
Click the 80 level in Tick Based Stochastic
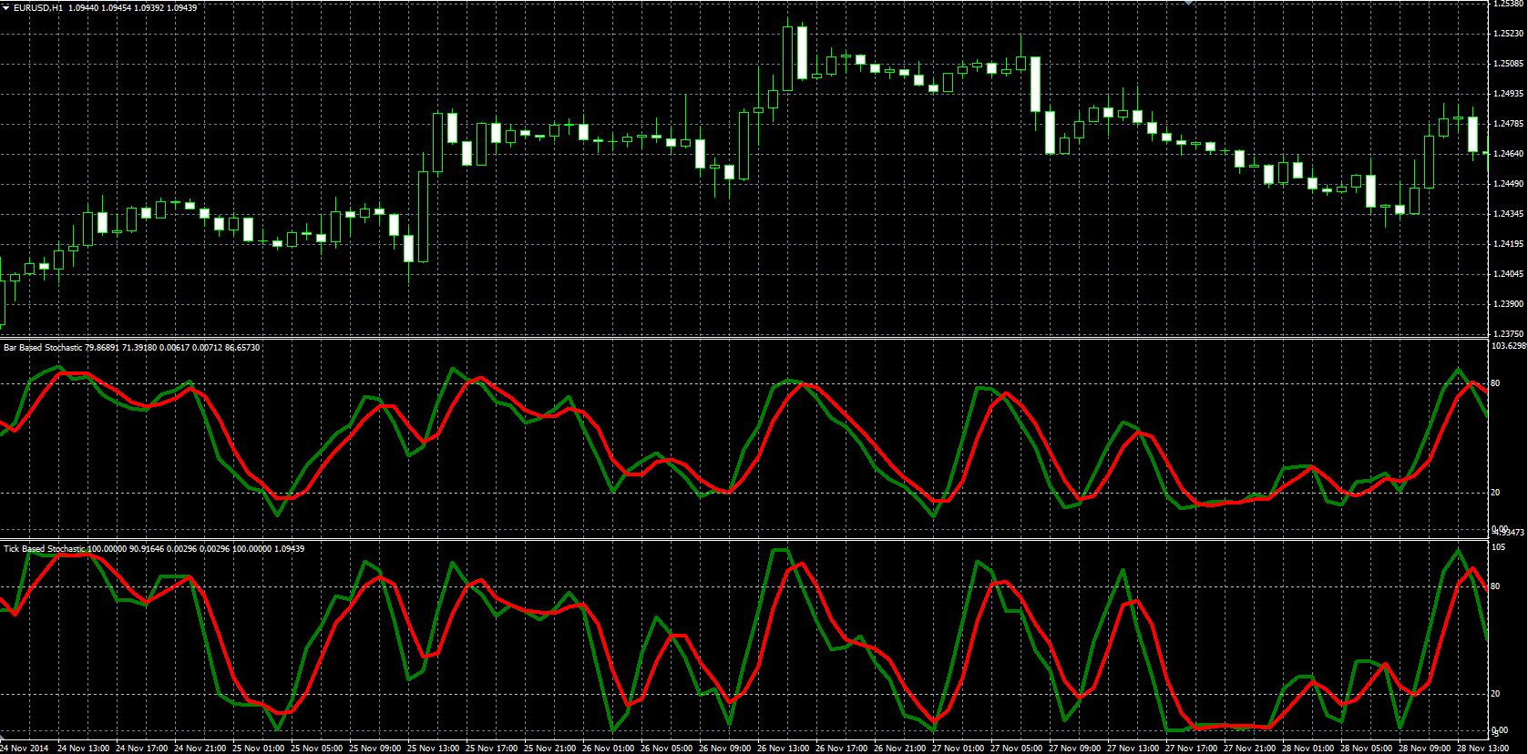click(x=1495, y=586)
